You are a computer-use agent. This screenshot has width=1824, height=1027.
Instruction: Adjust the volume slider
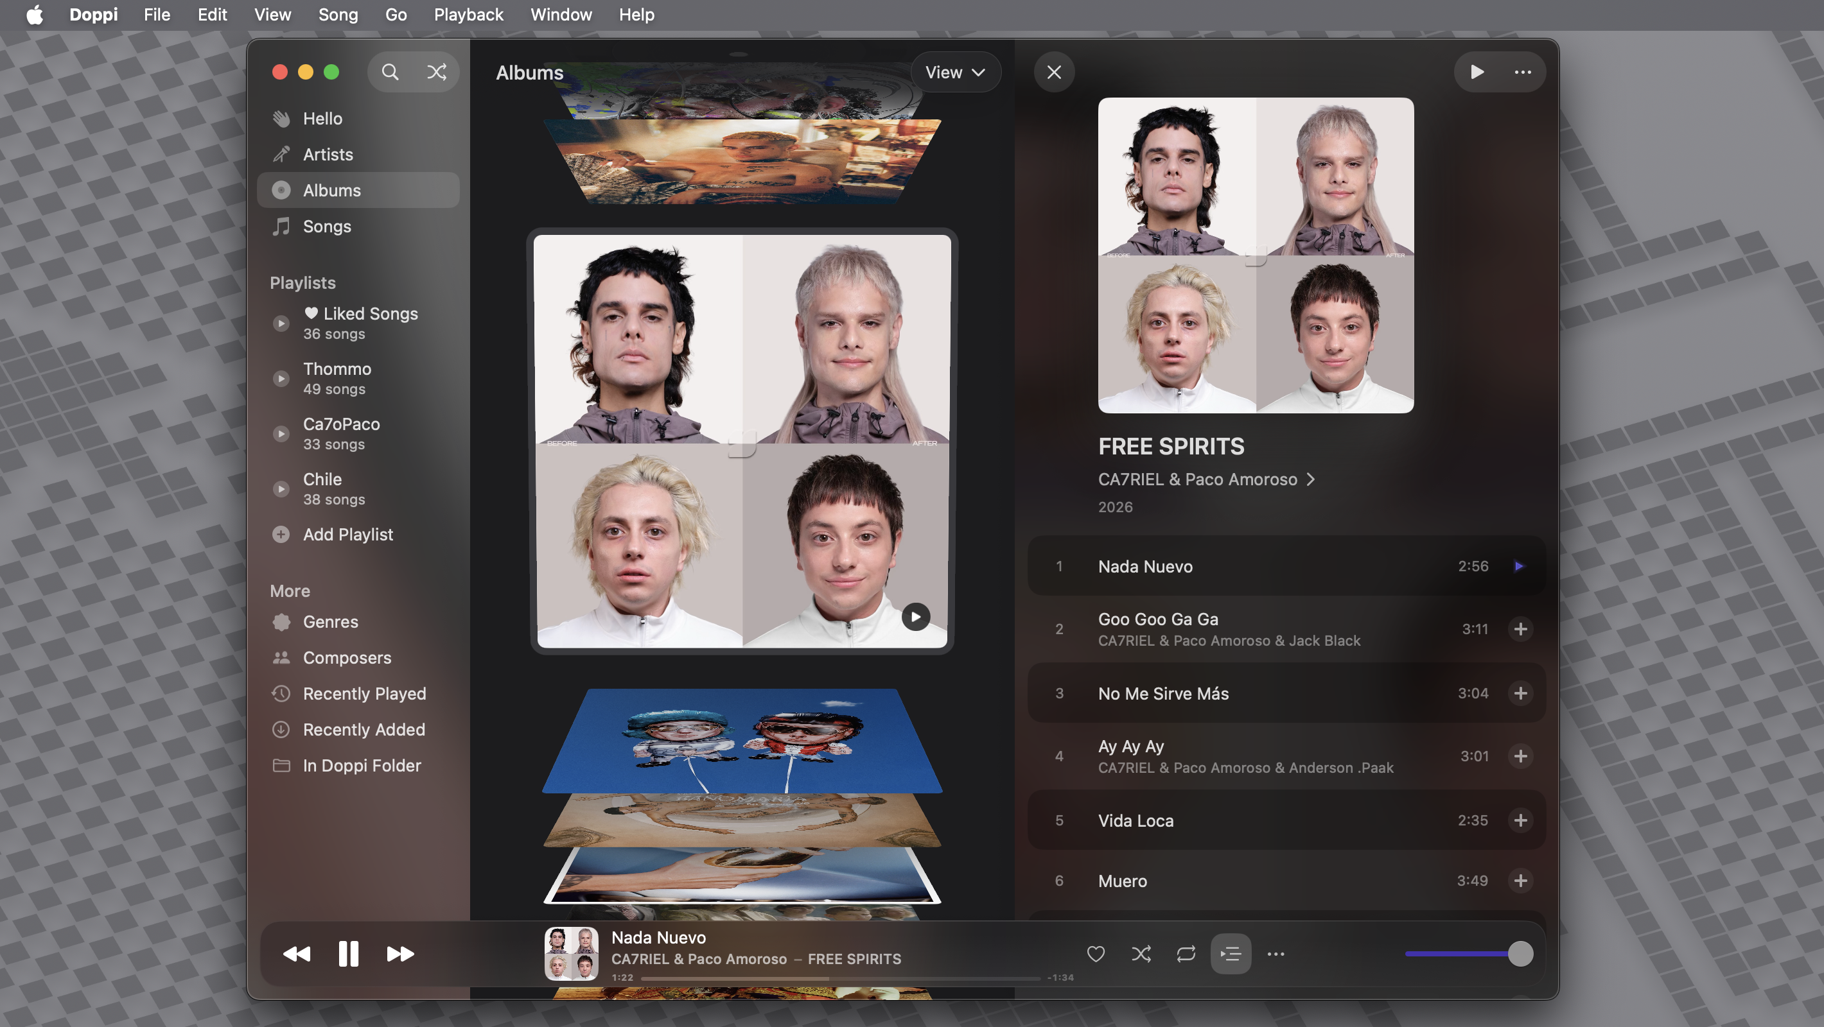[1469, 954]
